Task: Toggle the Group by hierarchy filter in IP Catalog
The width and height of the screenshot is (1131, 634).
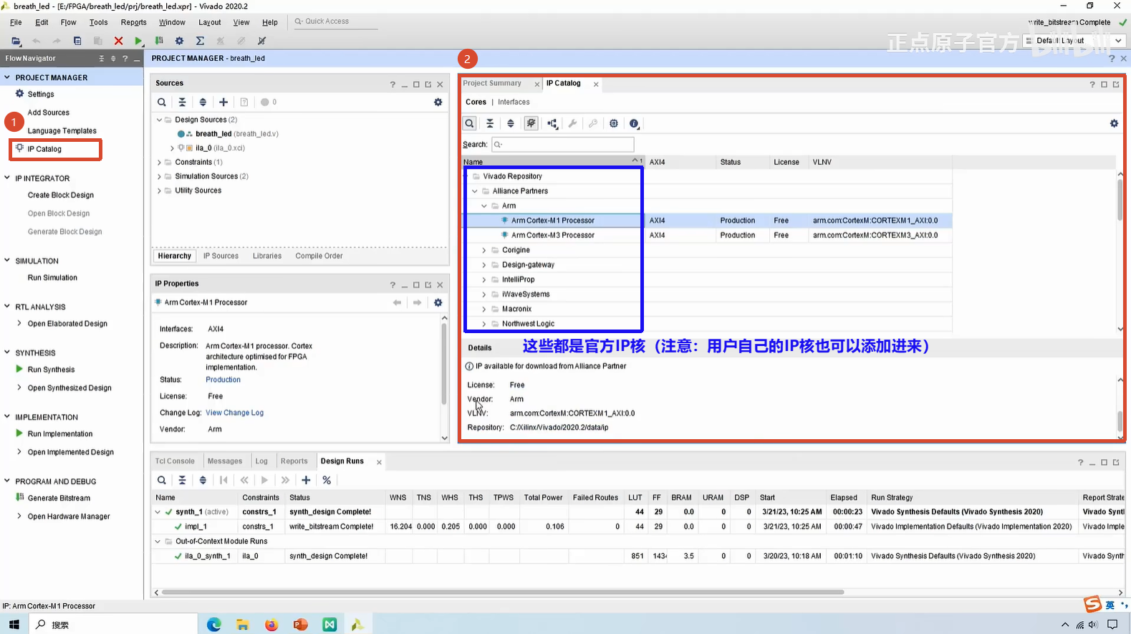Action: click(531, 123)
